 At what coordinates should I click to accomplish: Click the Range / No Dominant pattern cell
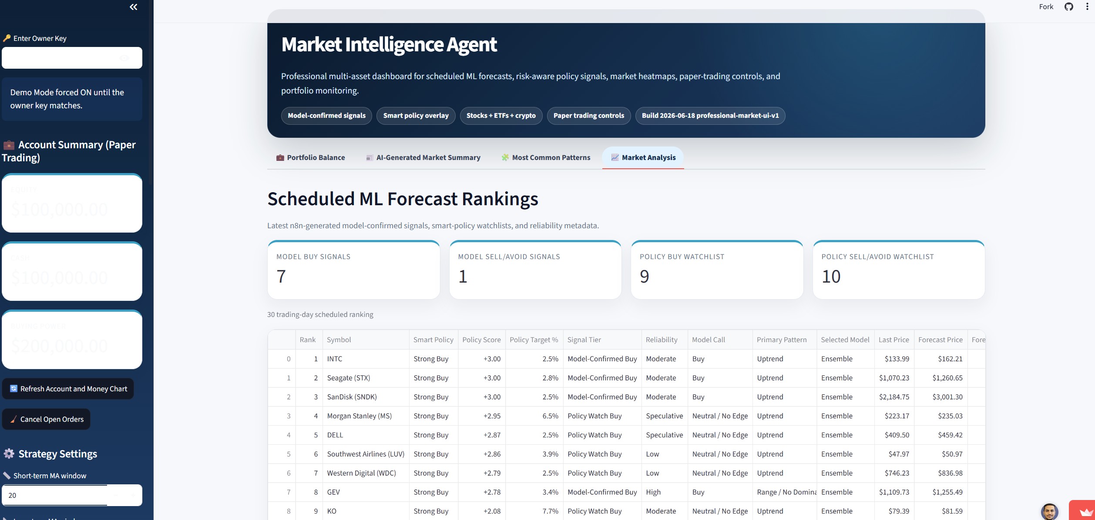(x=784, y=492)
